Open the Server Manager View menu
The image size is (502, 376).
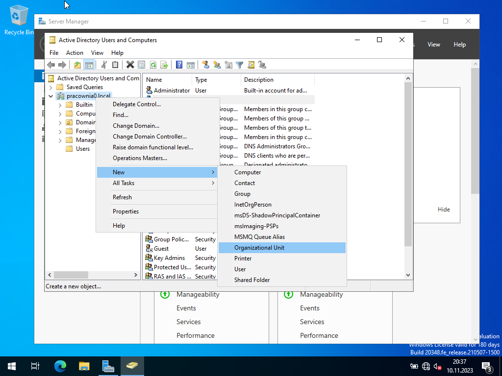(x=433, y=45)
